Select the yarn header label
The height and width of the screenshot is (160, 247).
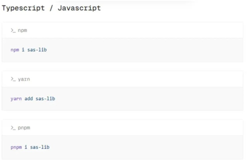click(x=24, y=79)
